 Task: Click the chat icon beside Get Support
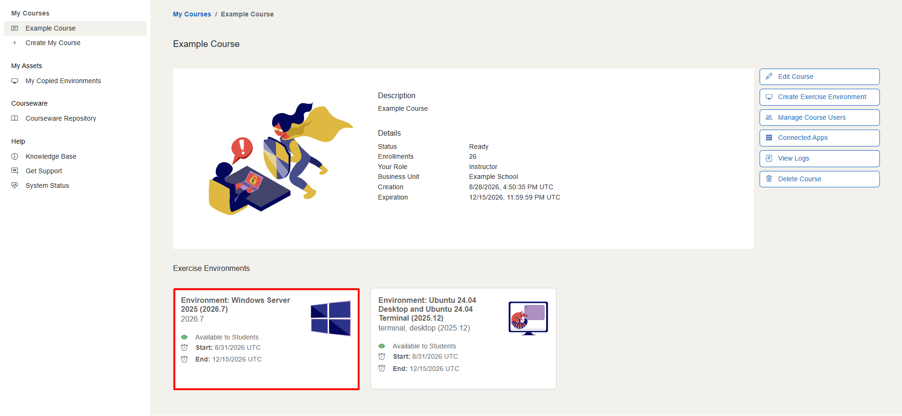pyautogui.click(x=15, y=171)
